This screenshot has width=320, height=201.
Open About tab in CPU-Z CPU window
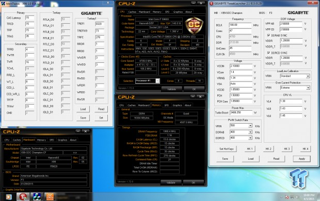click(x=188, y=12)
